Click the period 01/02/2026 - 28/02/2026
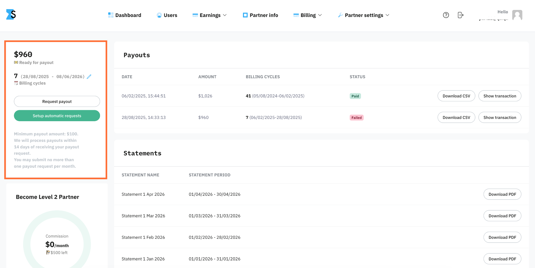This screenshot has height=268, width=535. click(214, 237)
